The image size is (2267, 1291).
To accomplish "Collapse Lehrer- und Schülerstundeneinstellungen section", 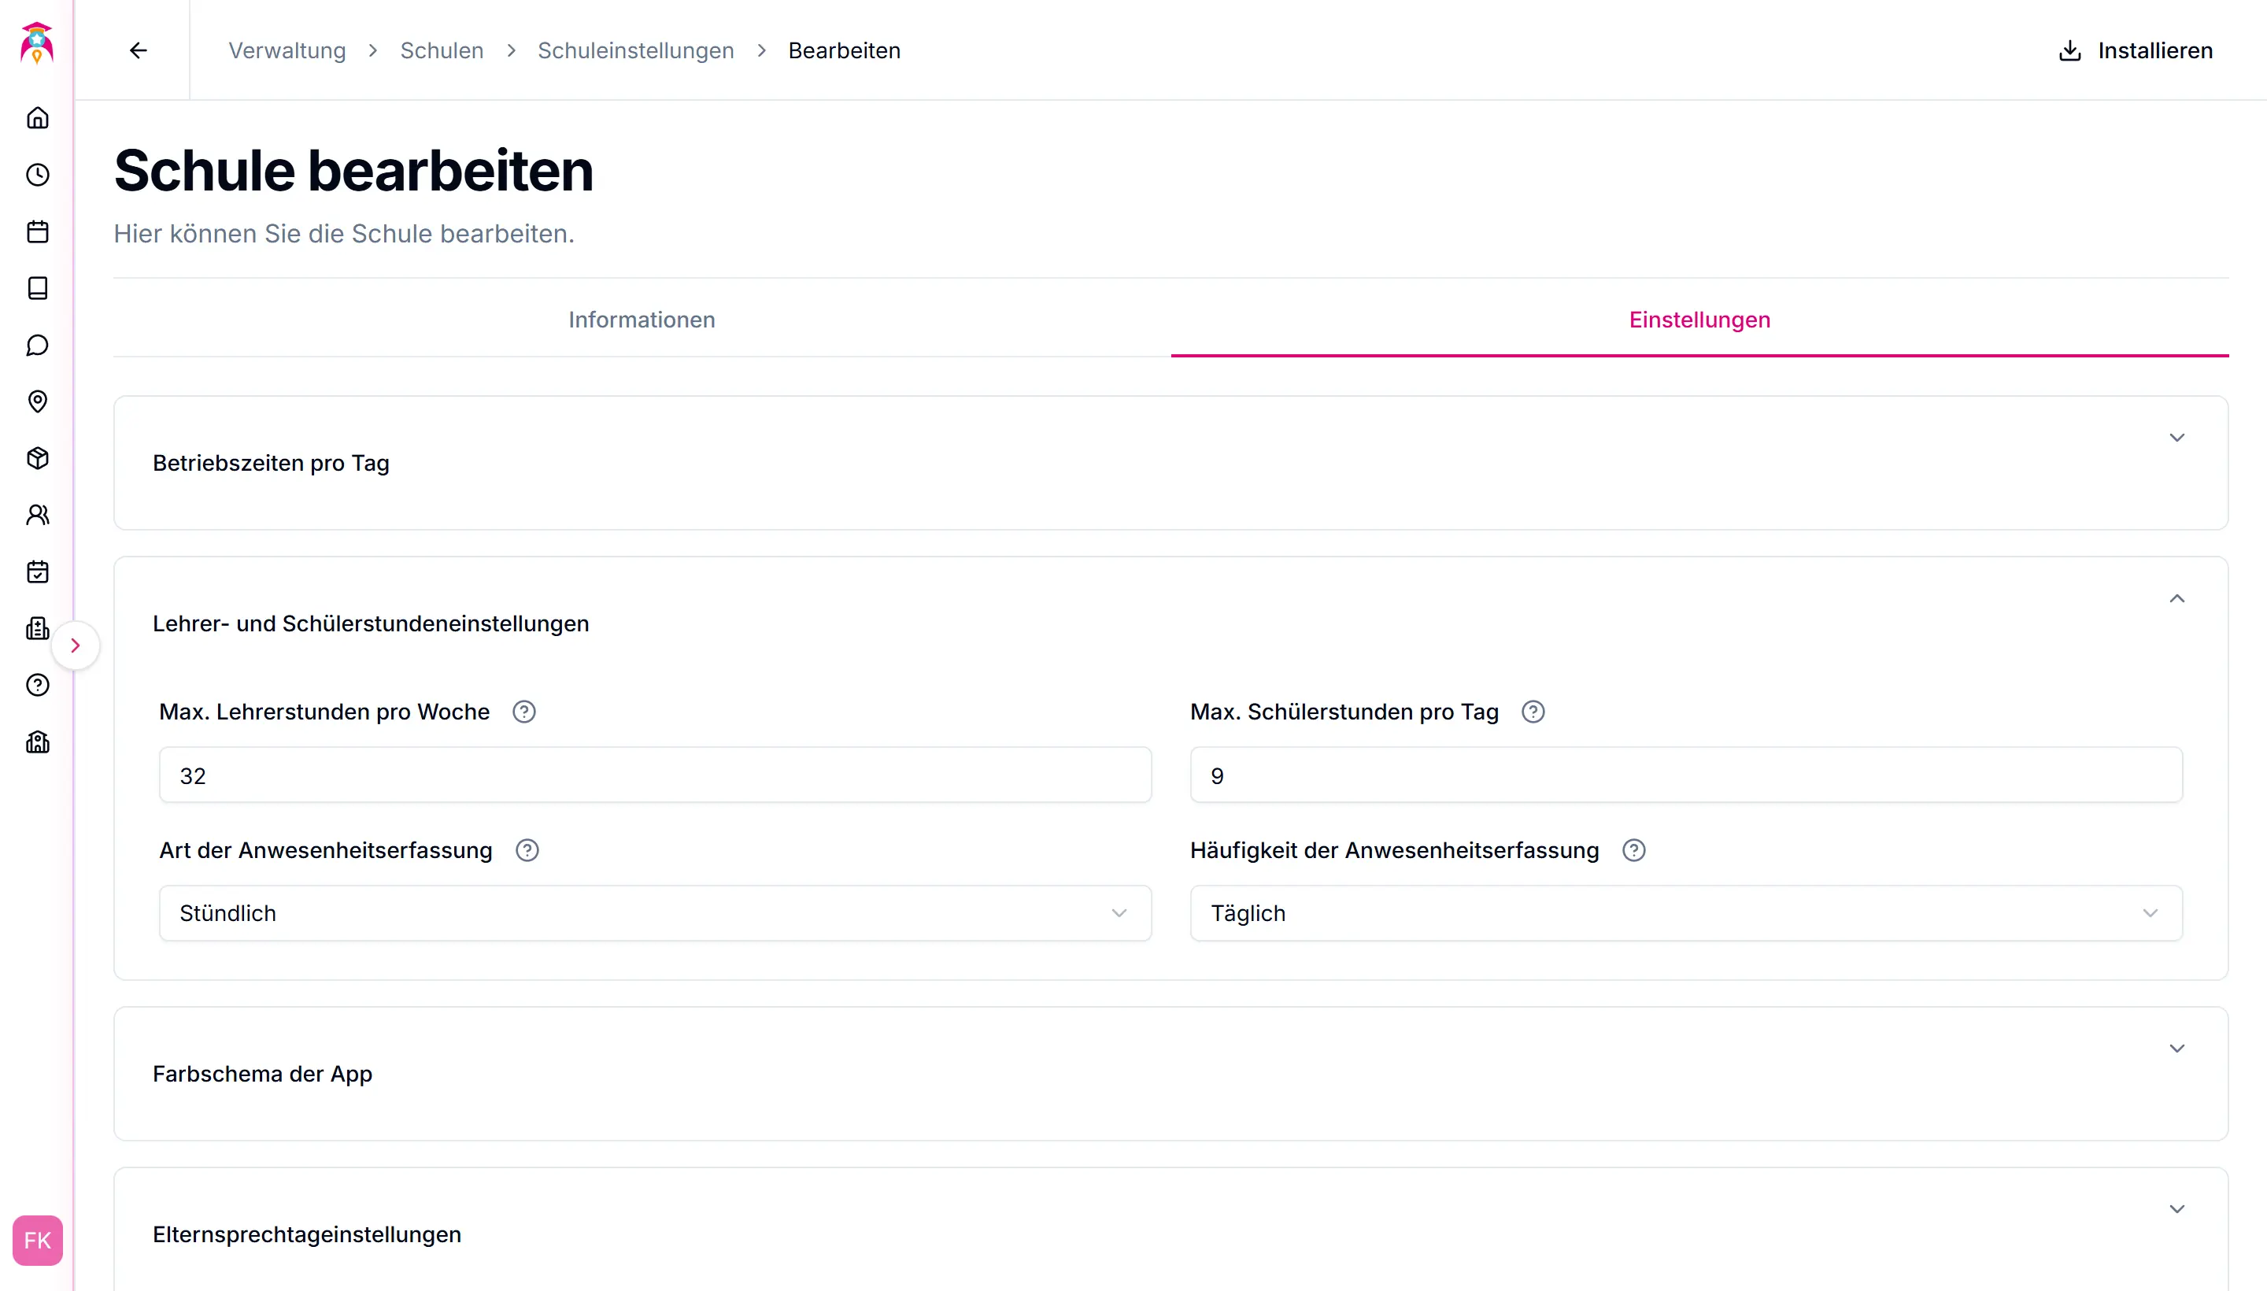I will pyautogui.click(x=2176, y=598).
